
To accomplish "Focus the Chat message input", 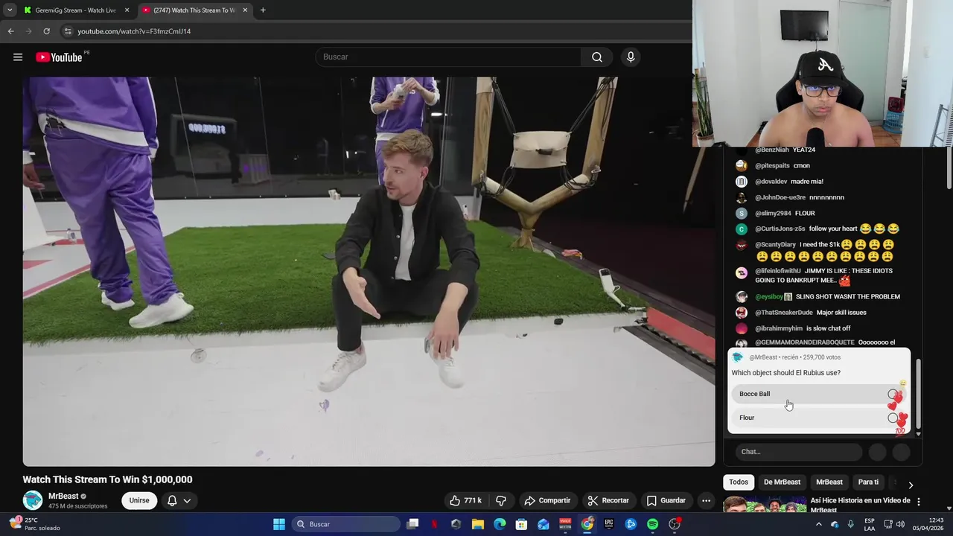I will (x=799, y=452).
